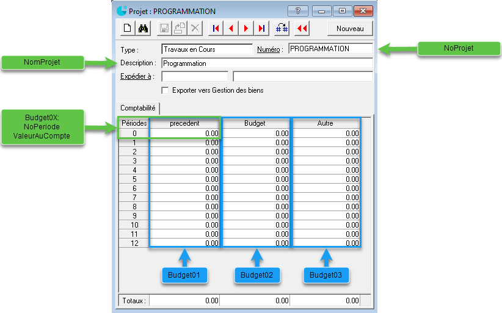Open search with the binoculars icon

[143, 28]
